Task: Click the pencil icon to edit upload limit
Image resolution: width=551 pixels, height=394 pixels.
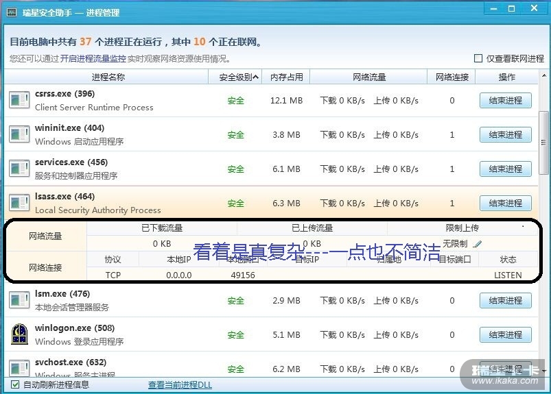Action: (x=477, y=244)
